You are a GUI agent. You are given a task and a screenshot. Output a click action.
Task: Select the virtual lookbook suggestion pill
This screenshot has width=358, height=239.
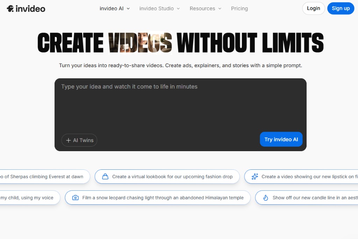(167, 177)
